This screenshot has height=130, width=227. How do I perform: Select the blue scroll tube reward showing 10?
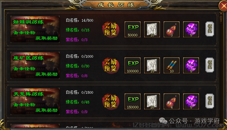tap(172, 65)
